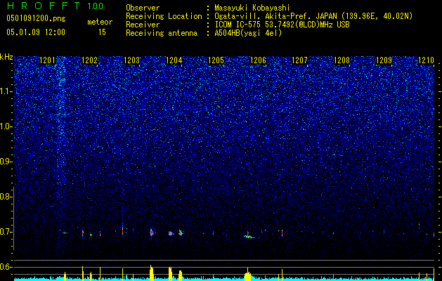
Task: Click the 1201 time marker
Action: pyautogui.click(x=47, y=60)
